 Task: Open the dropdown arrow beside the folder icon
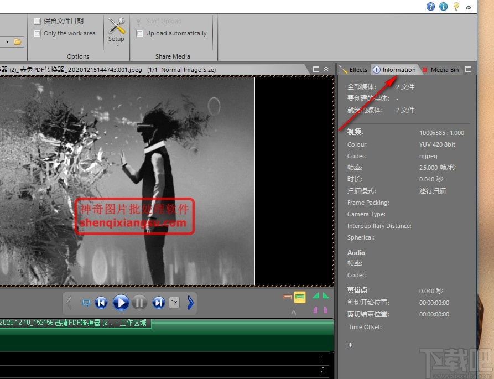pos(7,41)
